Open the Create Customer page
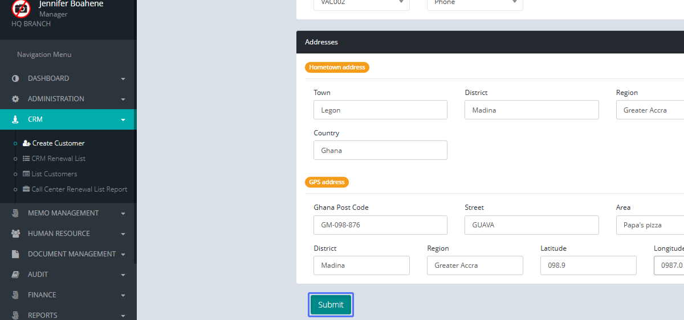684x320 pixels. (58, 143)
